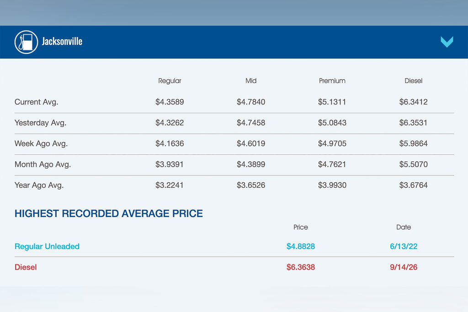Screen dimensions: 468x312
Task: Open the red Diesel record label
Action: [x=26, y=267]
